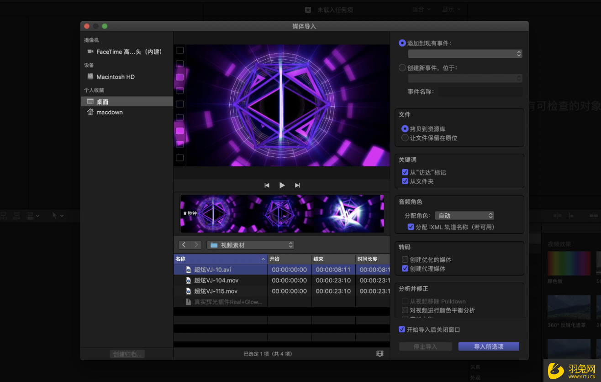The width and height of the screenshot is (601, 382).
Task: Click the 创建归档 button
Action: click(127, 353)
